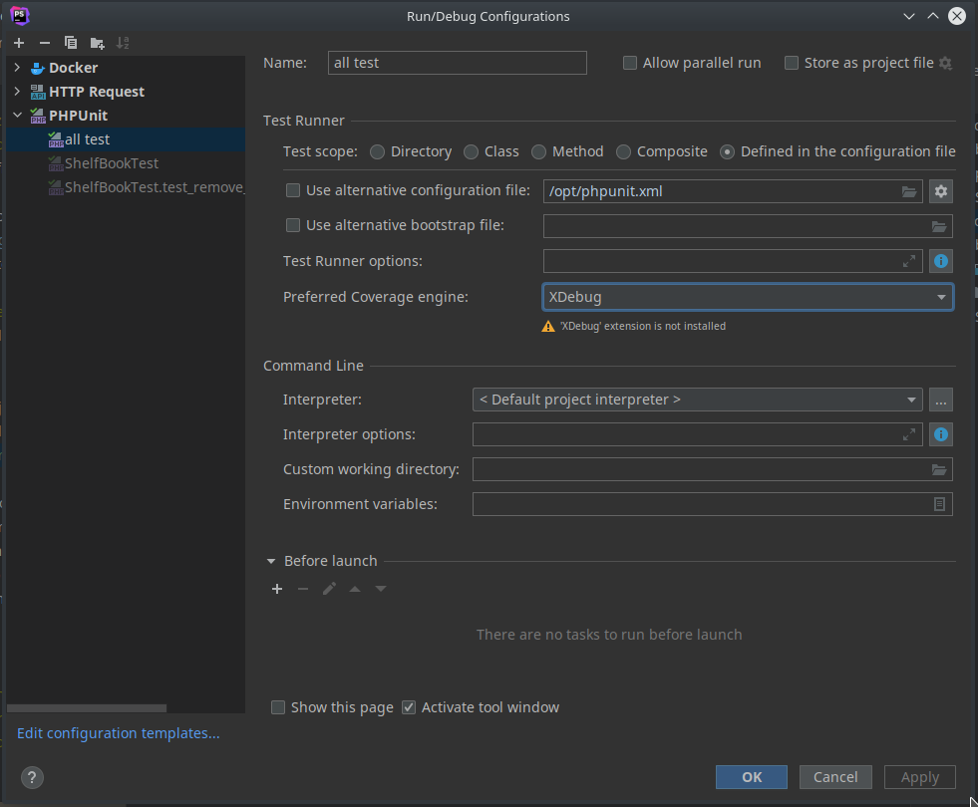
Task: Create new folder for configurations
Action: (97, 43)
